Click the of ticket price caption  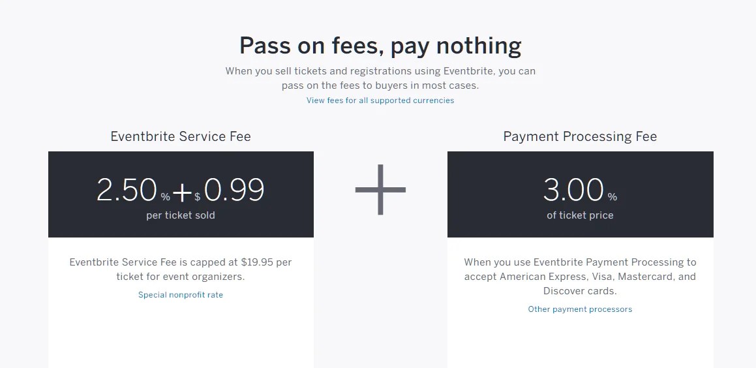(x=580, y=215)
